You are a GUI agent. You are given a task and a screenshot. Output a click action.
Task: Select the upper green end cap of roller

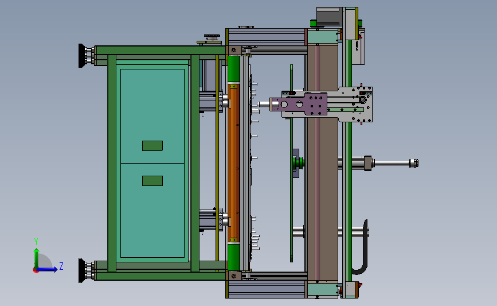point(234,69)
